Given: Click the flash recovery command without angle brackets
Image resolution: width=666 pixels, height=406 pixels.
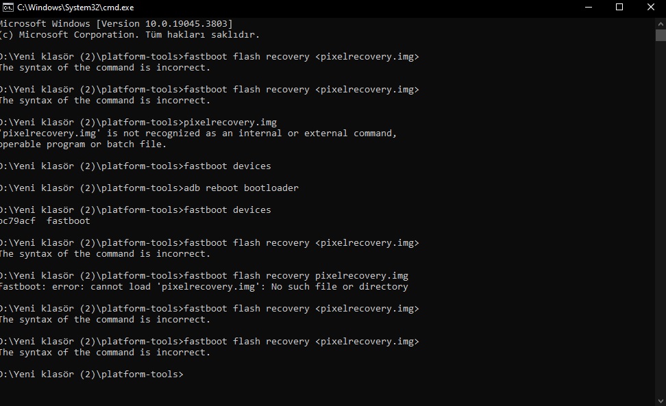Looking at the screenshot, I should [204, 276].
